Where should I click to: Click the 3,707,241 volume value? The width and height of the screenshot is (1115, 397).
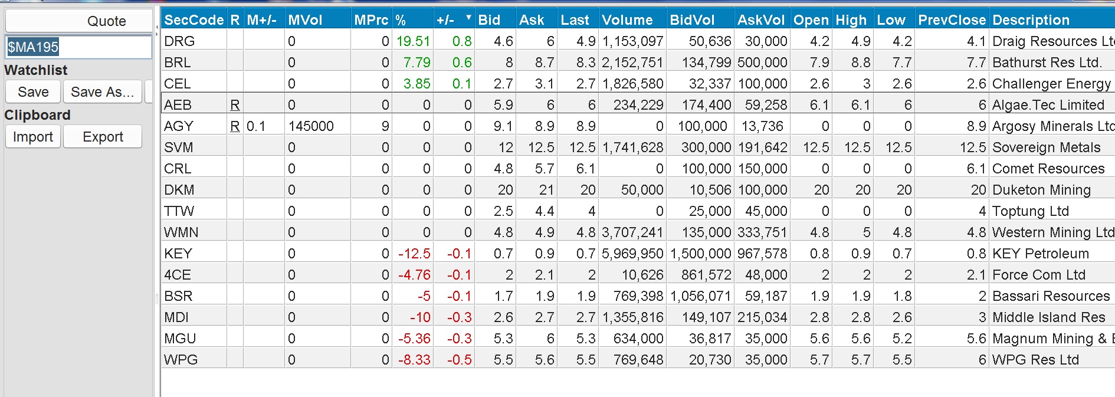tap(632, 232)
